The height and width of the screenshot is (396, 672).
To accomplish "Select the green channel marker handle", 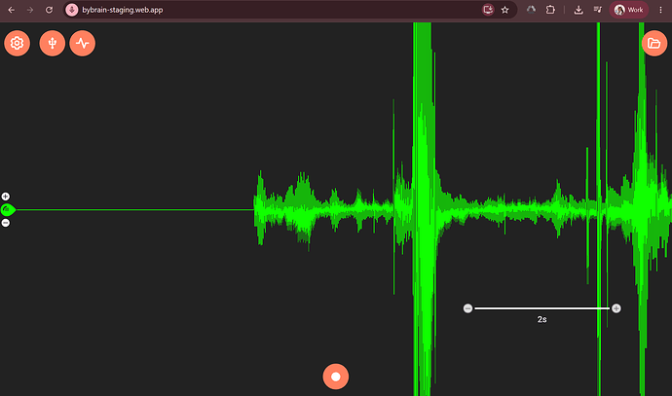I will coord(8,210).
